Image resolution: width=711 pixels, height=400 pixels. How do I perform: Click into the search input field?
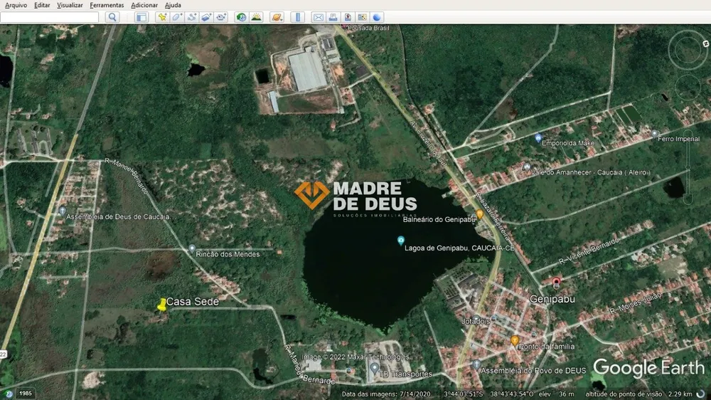click(50, 17)
